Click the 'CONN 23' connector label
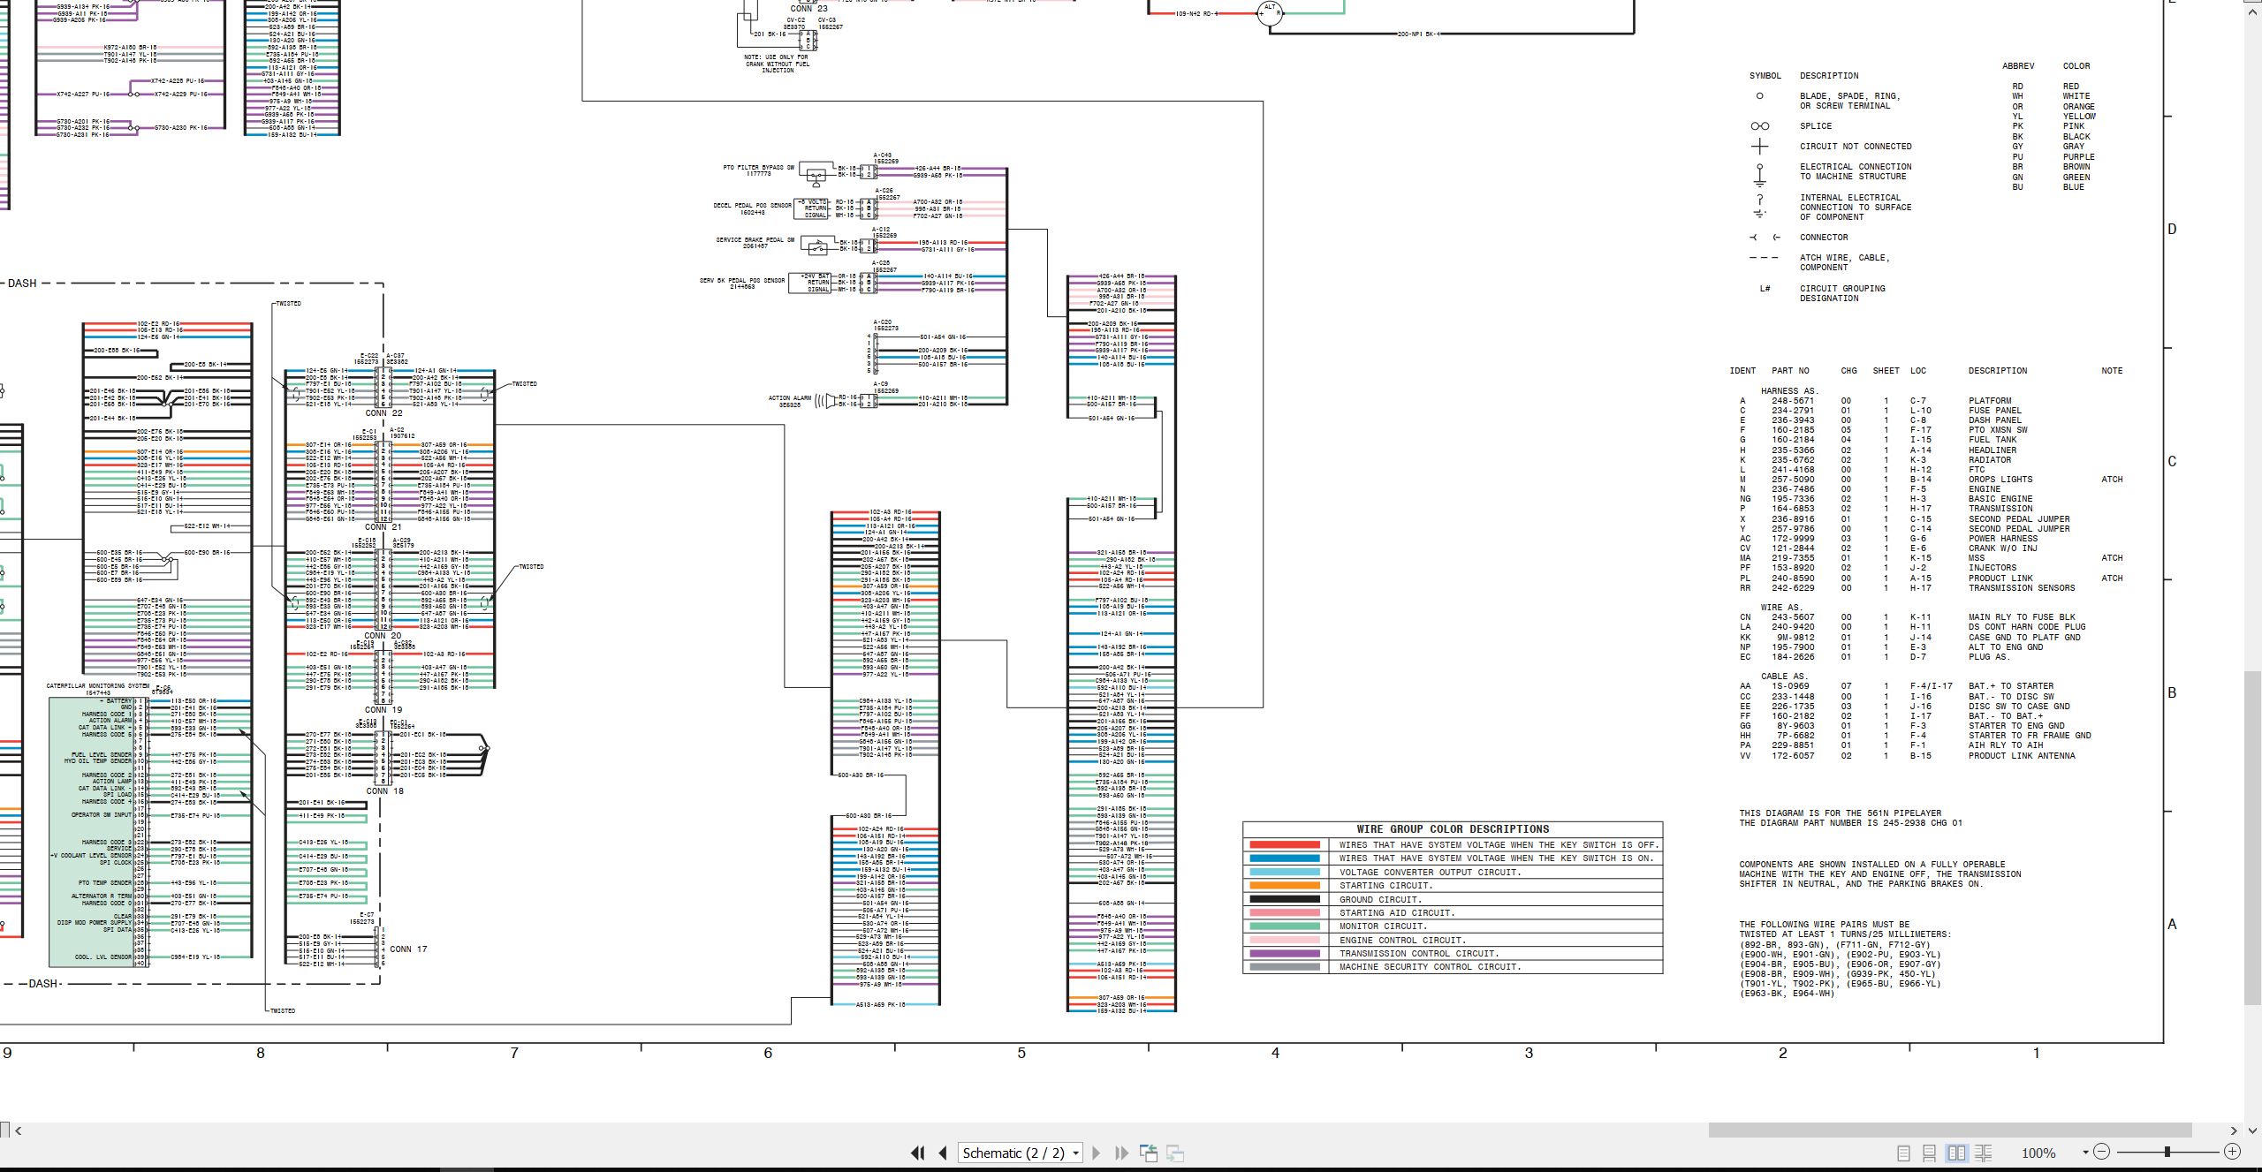 [808, 9]
